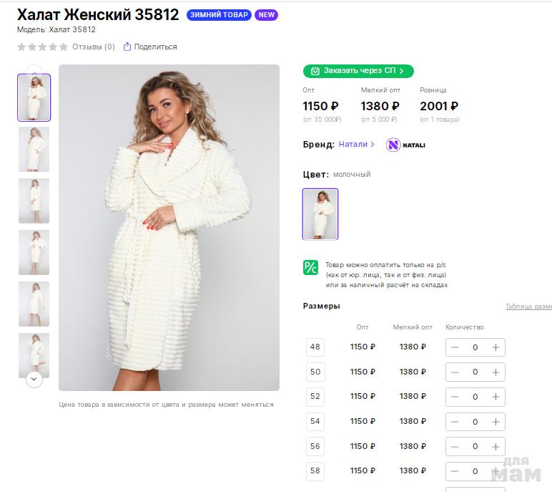The width and height of the screenshot is (552, 492).
Task: Click the Natali brand logo
Action: (405, 145)
